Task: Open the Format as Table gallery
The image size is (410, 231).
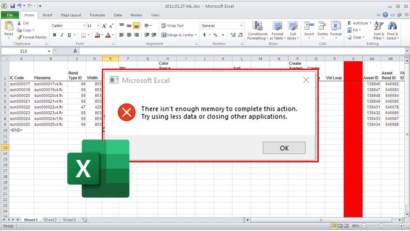Action: pos(277,31)
